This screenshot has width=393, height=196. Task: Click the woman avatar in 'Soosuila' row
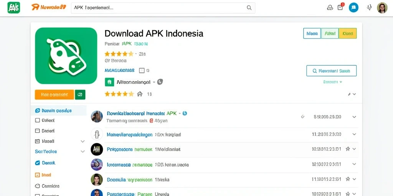(97, 180)
